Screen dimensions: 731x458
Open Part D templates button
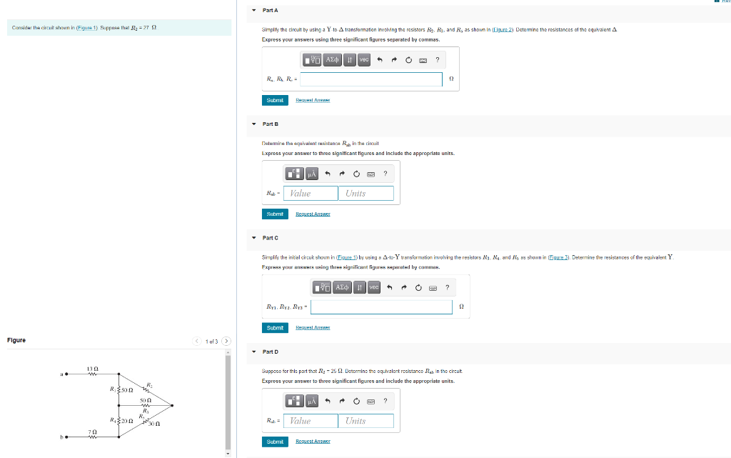(294, 401)
